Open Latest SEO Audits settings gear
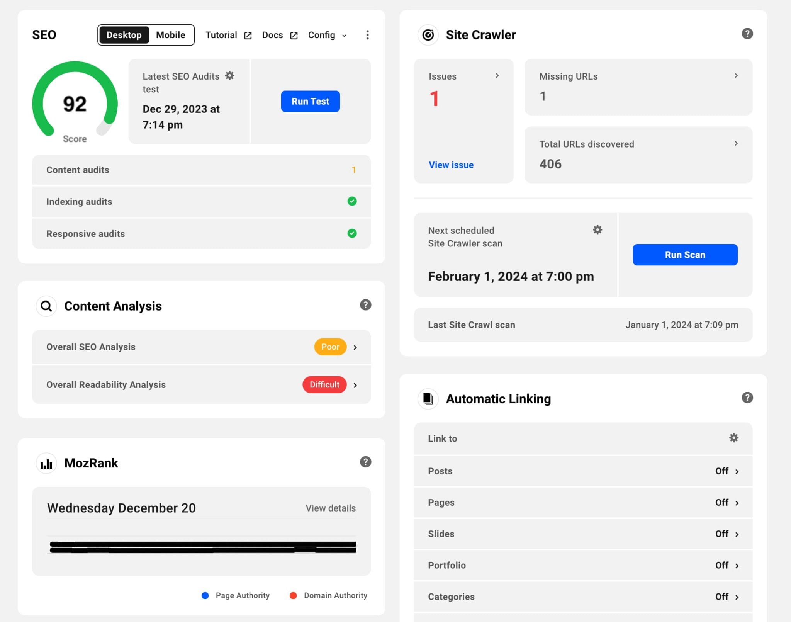Screen dimensions: 791x622 pos(230,76)
